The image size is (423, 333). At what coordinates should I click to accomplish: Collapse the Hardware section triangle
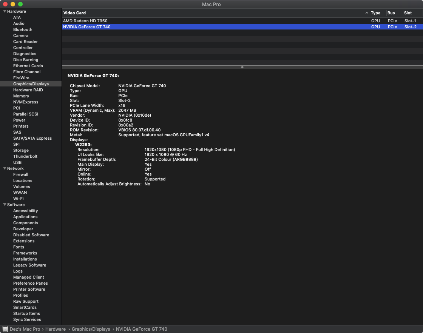5,11
